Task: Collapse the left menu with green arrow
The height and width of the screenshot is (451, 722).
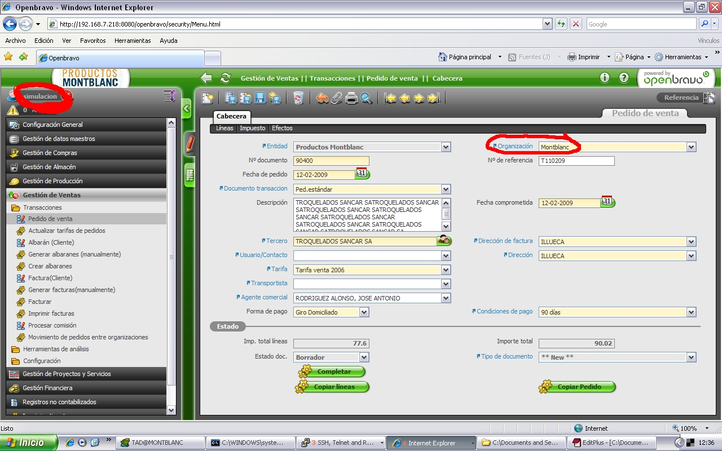Action: pos(187,108)
